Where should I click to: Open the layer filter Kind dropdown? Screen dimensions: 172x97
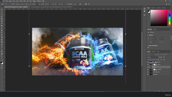click(x=151, y=55)
